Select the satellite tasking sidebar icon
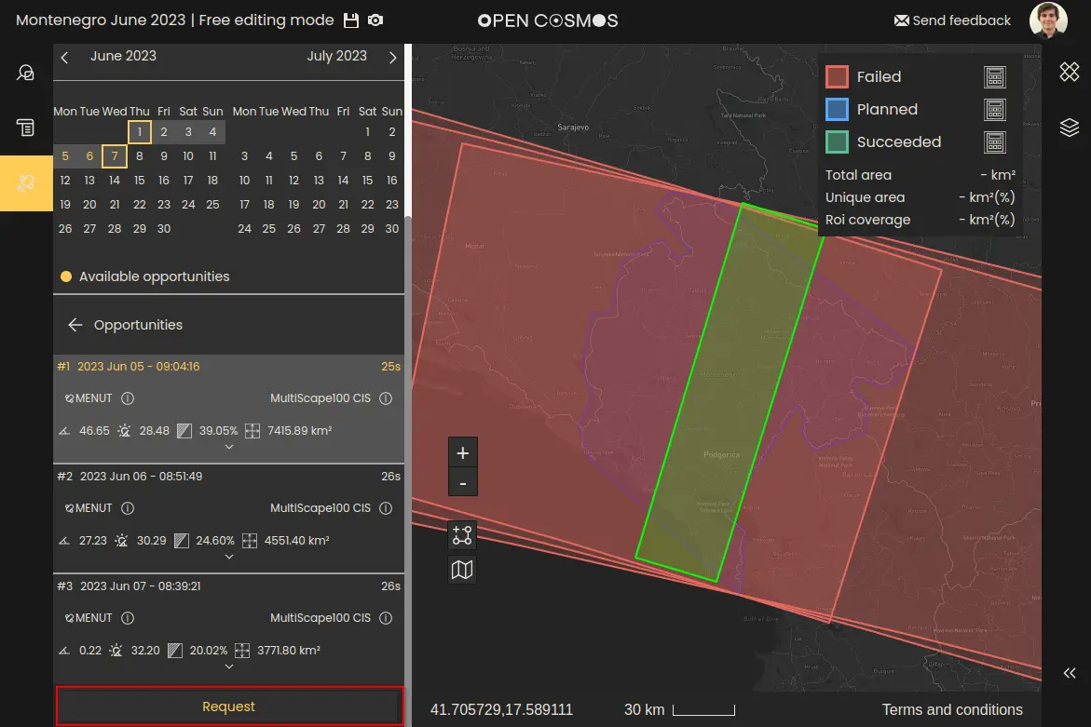Screen dimensions: 1091x727 [26, 183]
